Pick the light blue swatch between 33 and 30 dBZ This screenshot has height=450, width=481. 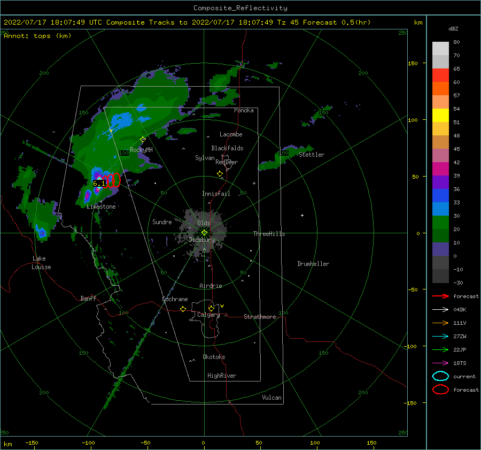coord(440,209)
